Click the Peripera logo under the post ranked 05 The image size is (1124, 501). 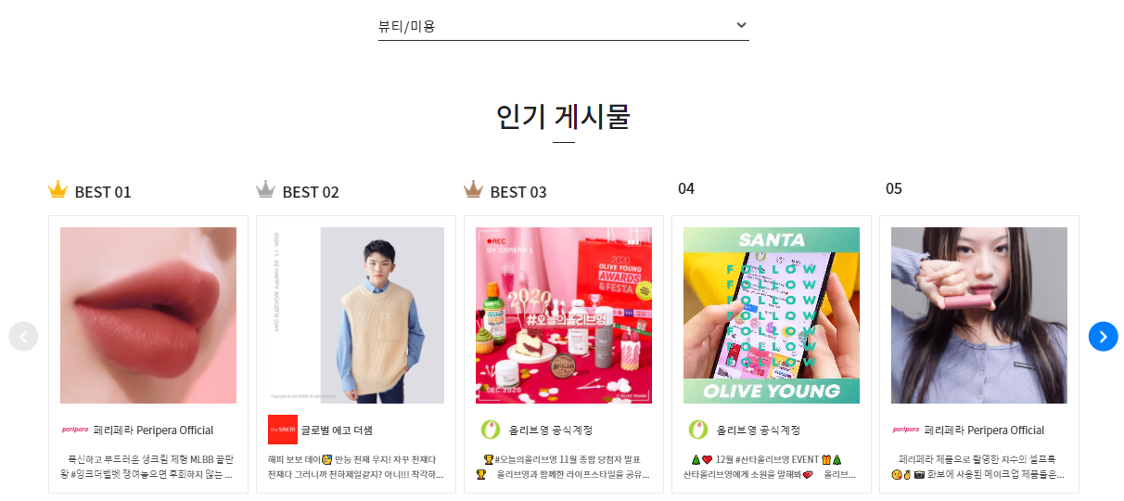[905, 430]
